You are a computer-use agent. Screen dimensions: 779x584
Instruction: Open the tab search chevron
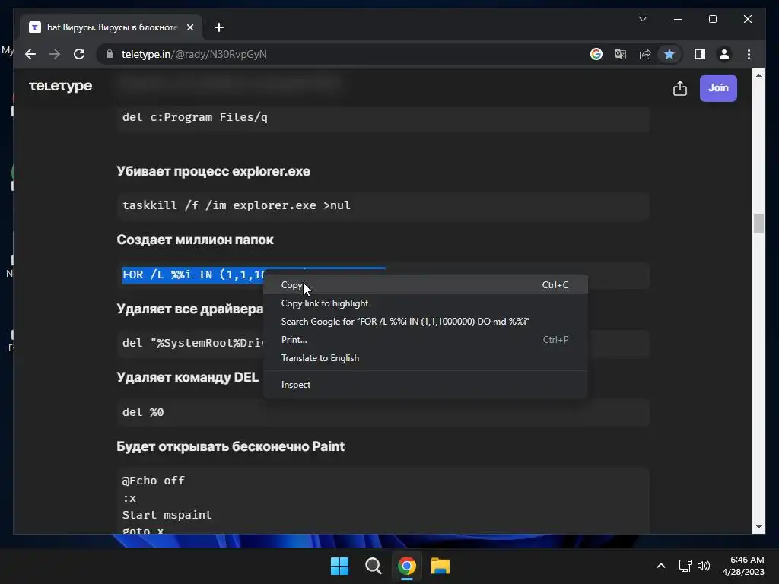[x=642, y=19]
